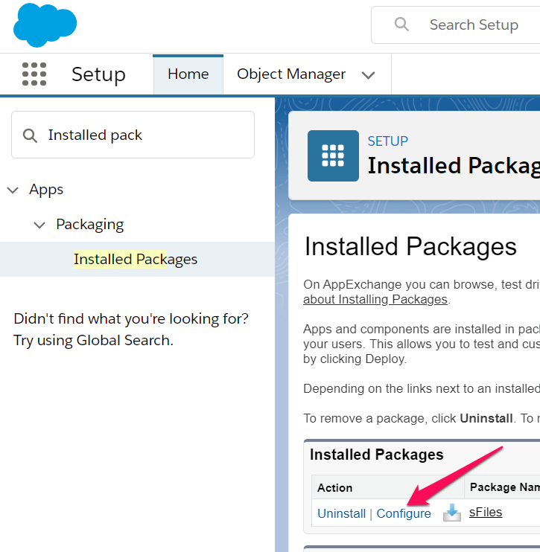Screen dimensions: 540x552
Task: Click the Packaging tree label
Action: coord(90,225)
